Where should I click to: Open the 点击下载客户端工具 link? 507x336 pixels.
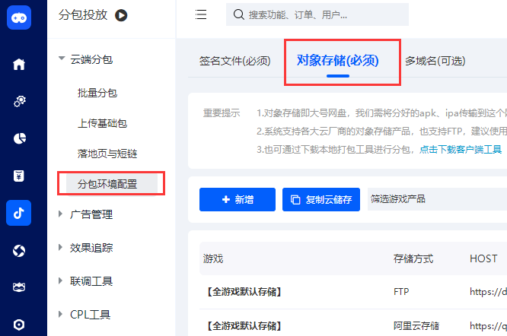click(x=461, y=149)
